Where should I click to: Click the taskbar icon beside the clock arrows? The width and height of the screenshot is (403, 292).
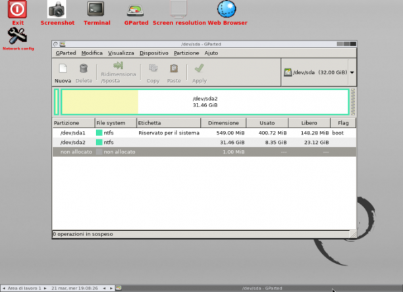coord(119,288)
